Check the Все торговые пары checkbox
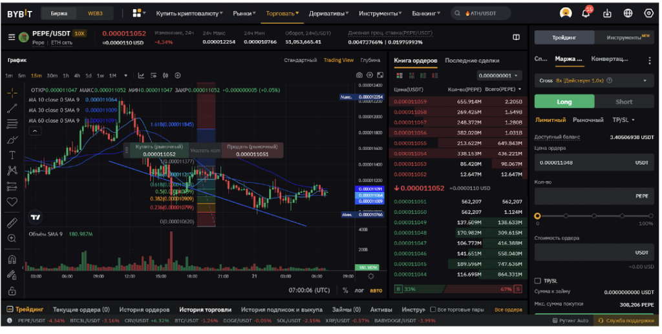 click(x=432, y=309)
